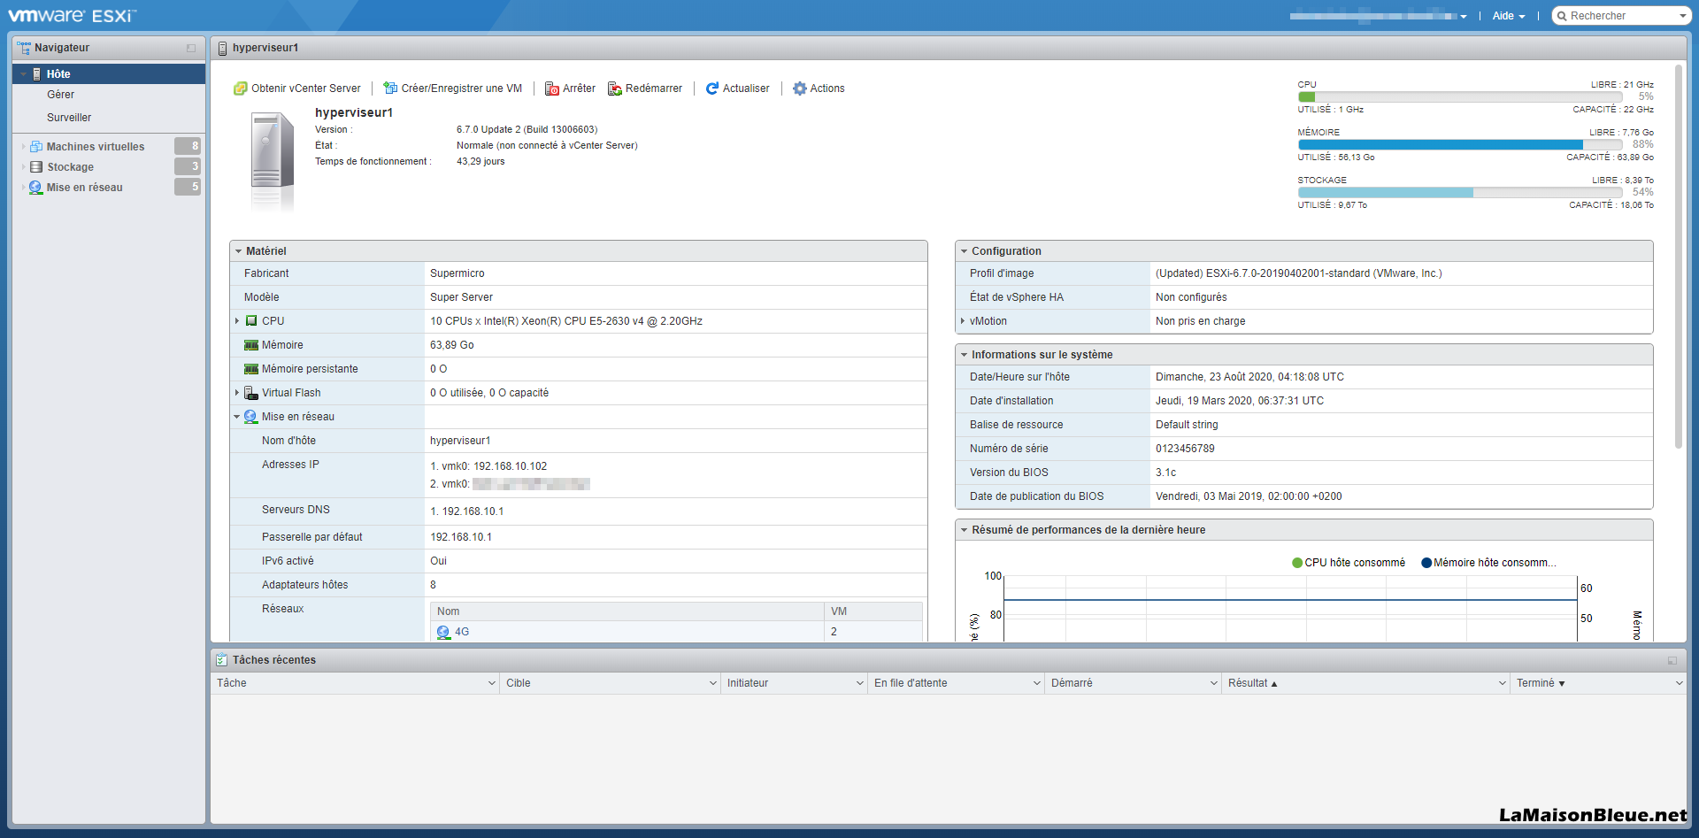Click the Hôte server icon in navigator
Viewport: 1699px width, 838px height.
click(36, 74)
